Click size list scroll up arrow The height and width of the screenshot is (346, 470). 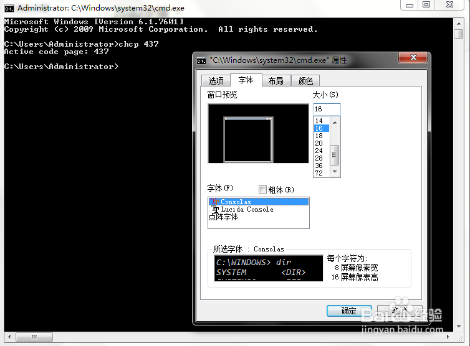[335, 122]
